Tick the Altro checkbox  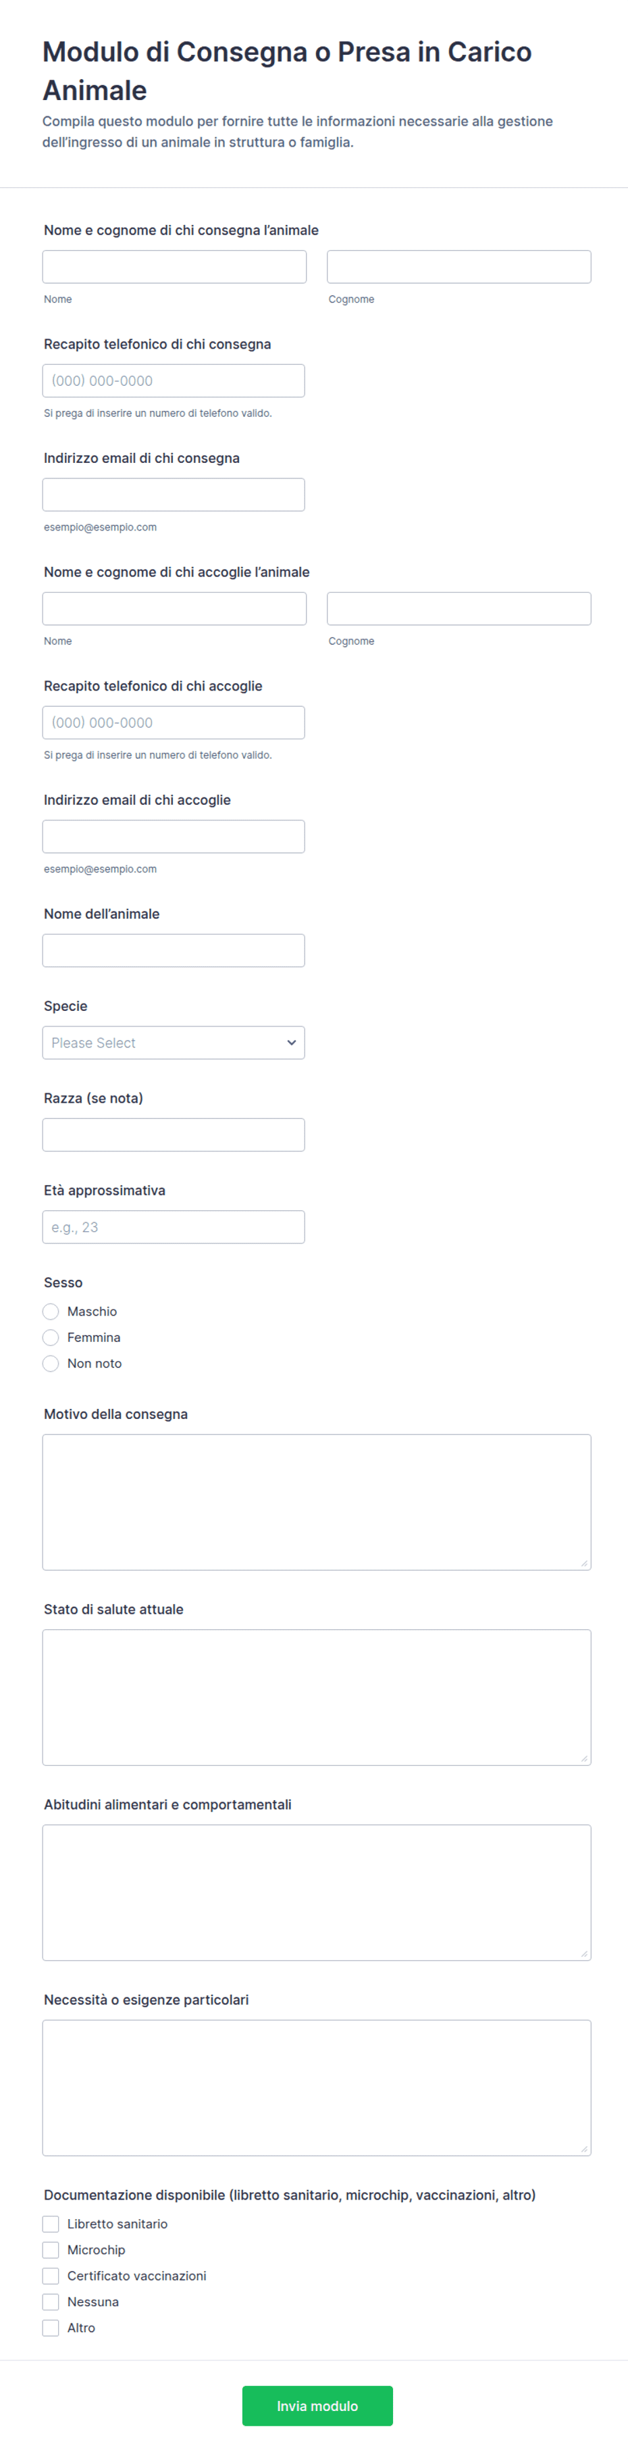coord(51,2327)
